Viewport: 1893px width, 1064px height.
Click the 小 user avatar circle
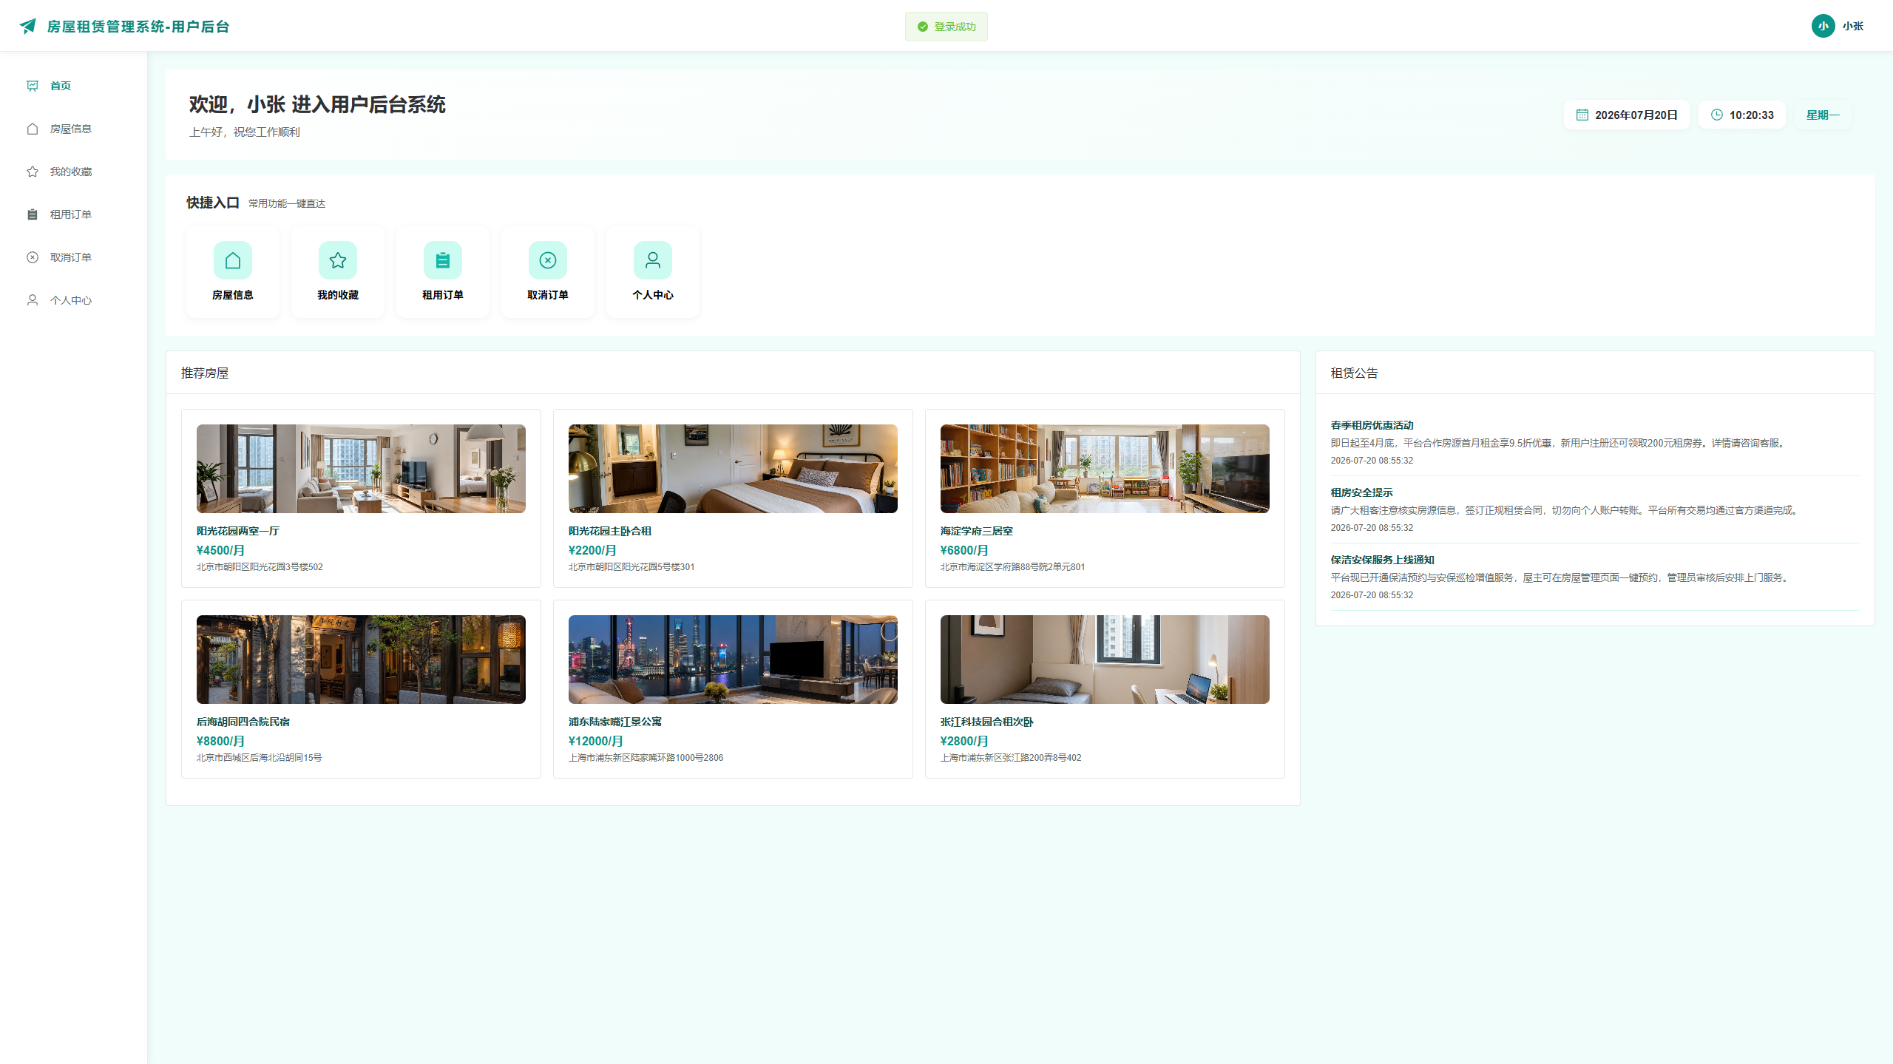click(1823, 26)
